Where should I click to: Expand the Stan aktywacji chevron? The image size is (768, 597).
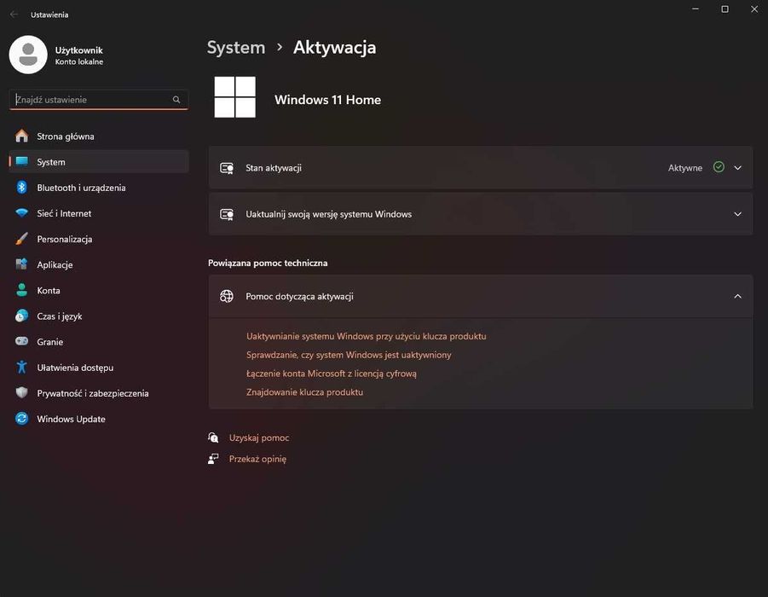(x=737, y=168)
